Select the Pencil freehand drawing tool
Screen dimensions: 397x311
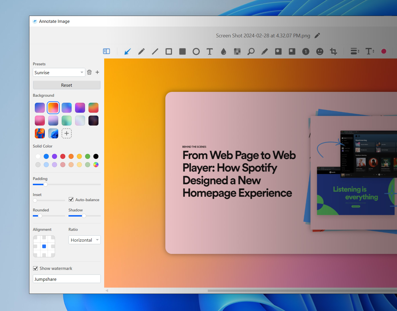coord(141,52)
